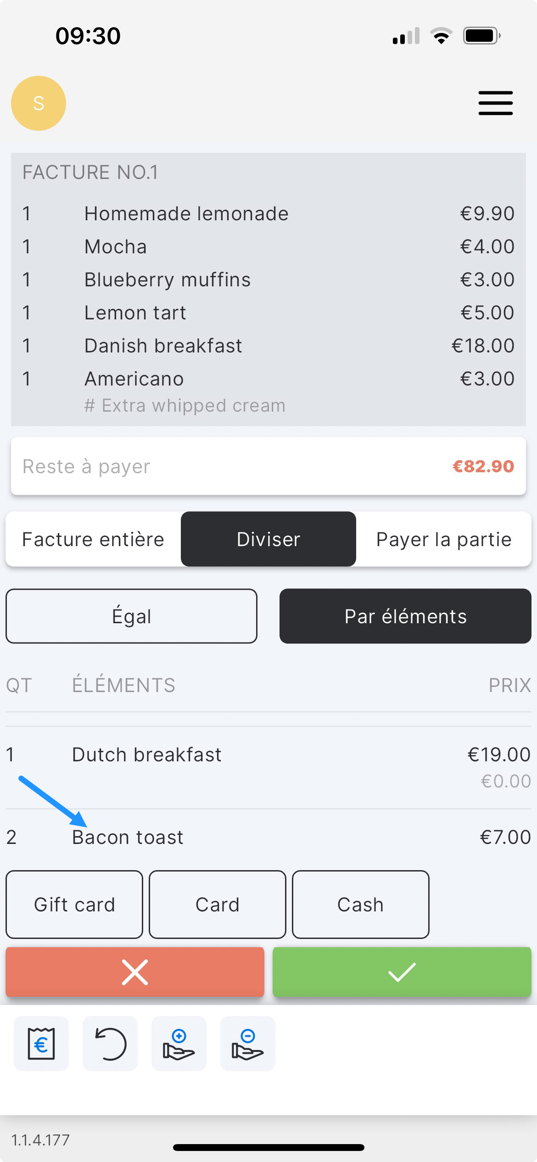The image size is (537, 1162).
Task: Tap the yellow S user avatar
Action: tap(39, 103)
